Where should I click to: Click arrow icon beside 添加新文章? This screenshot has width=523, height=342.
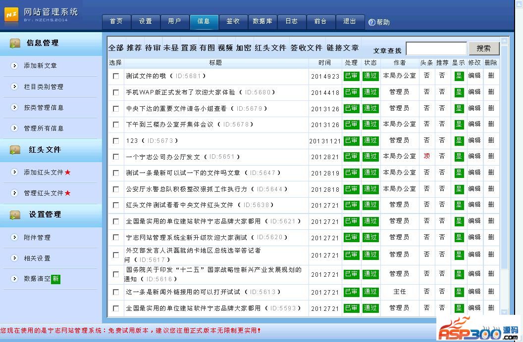pos(14,66)
